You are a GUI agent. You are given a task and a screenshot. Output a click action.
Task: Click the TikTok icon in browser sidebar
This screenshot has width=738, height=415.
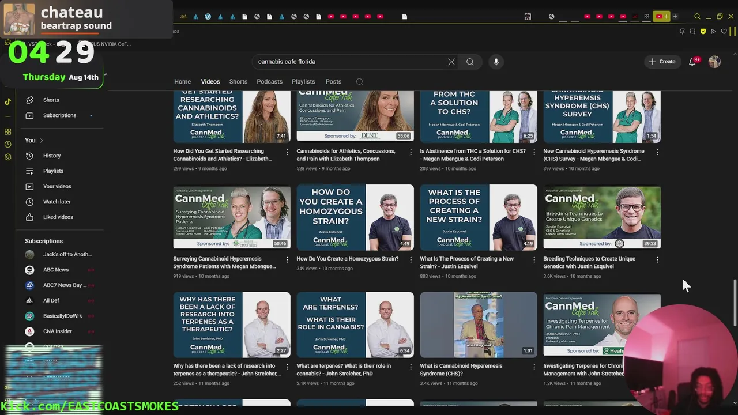(7, 101)
